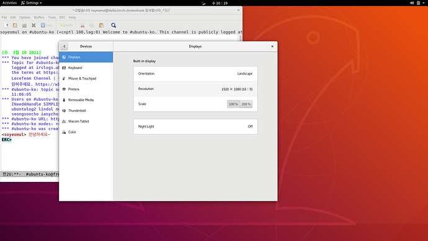
Task: Click Open File icon in Emacs toolbar
Action: tap(15, 25)
